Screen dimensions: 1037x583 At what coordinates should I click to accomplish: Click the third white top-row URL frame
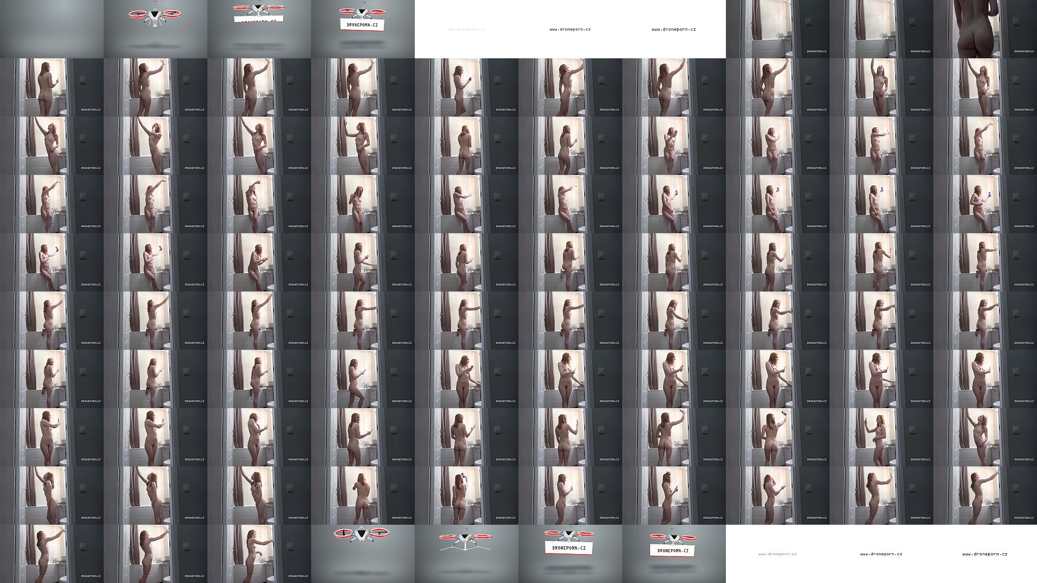[674, 29]
